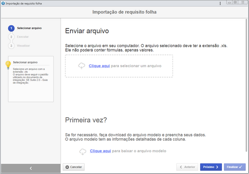Viewport: 249px width, 174px height.
Task: Click the download cloud icon
Action: tap(83, 152)
